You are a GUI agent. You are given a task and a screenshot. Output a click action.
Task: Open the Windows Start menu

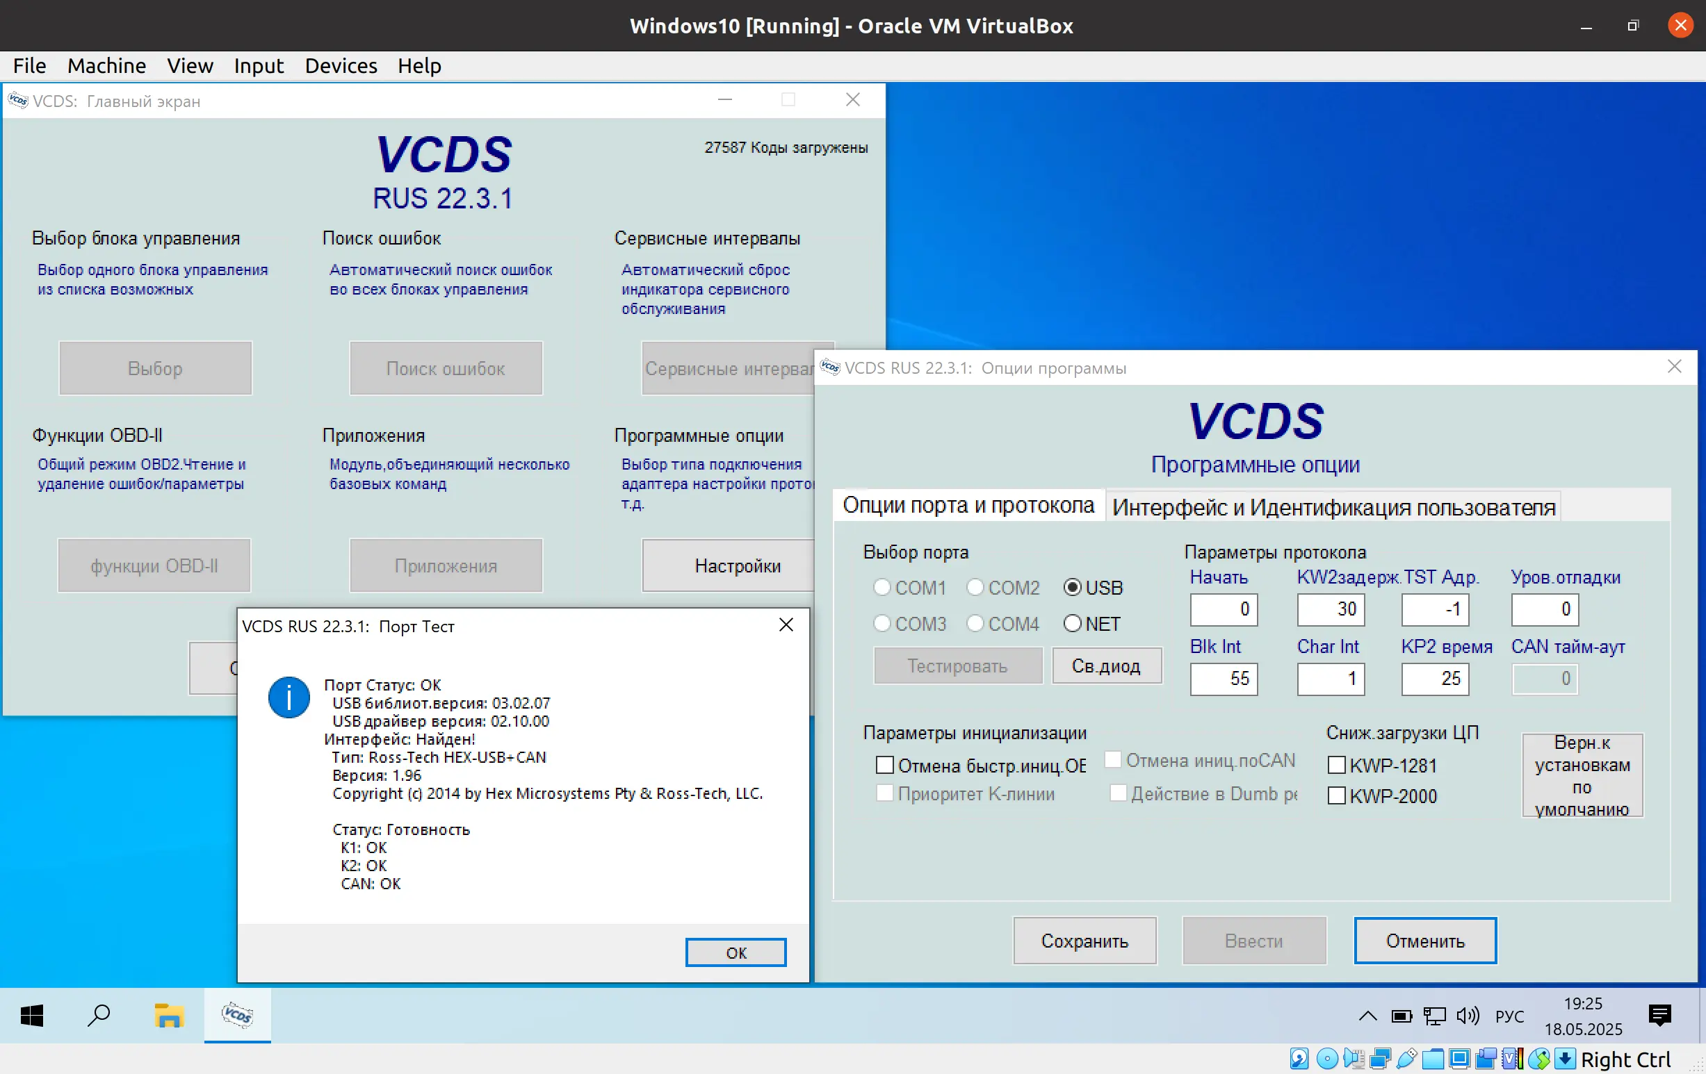click(32, 1015)
